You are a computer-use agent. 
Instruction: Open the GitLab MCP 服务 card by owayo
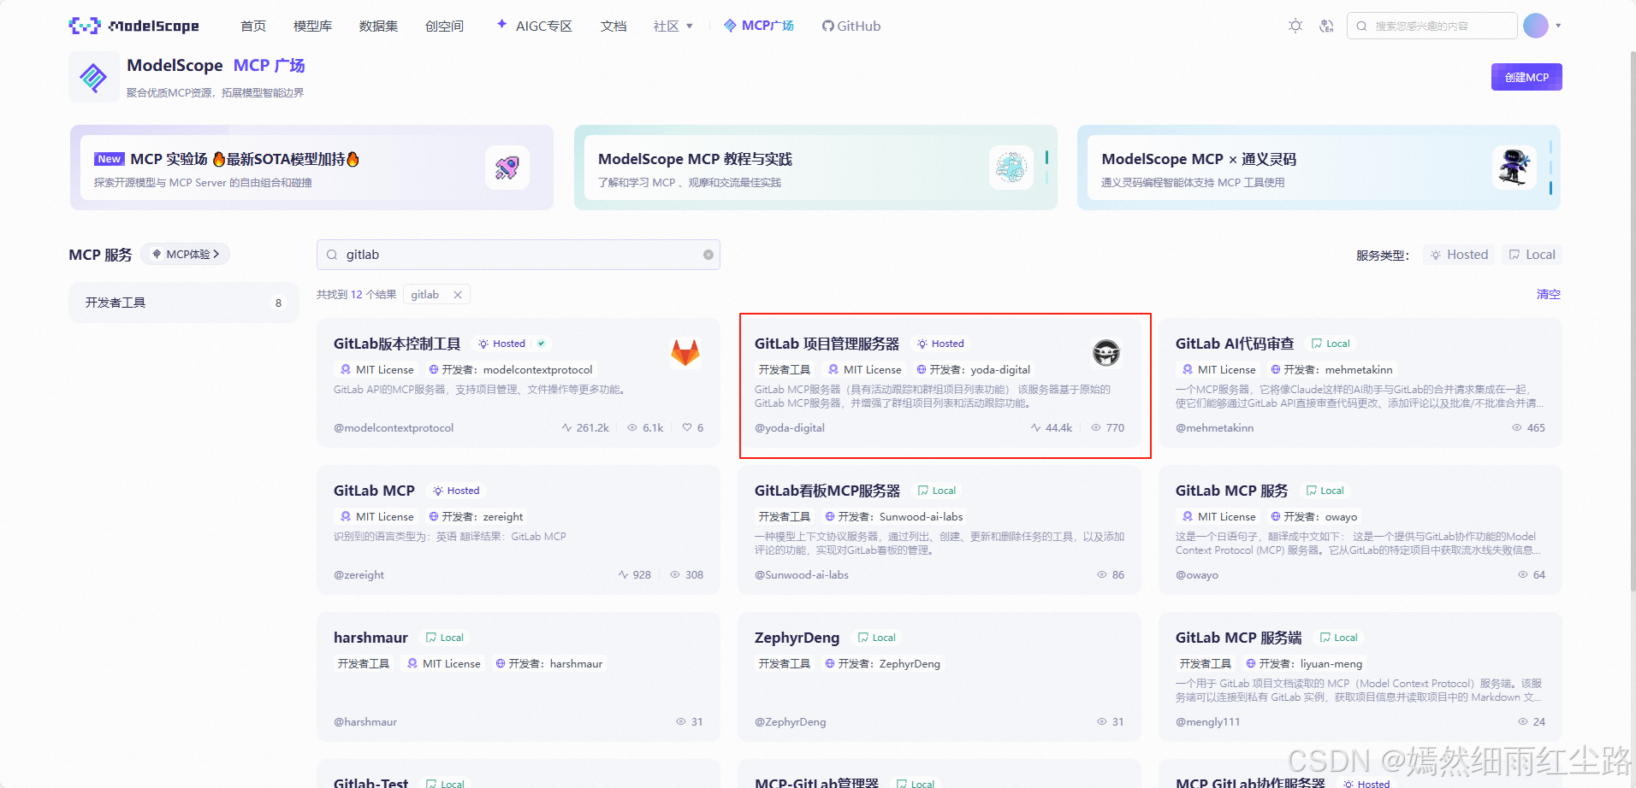(1232, 491)
